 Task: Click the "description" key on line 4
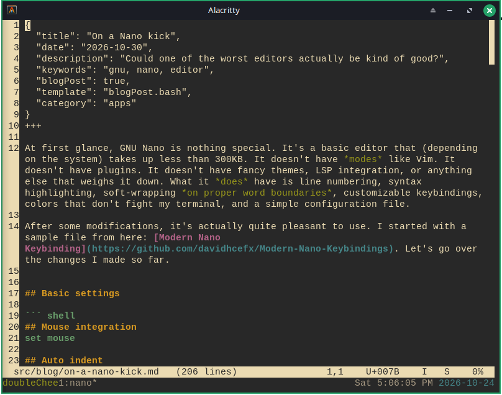(x=72, y=59)
